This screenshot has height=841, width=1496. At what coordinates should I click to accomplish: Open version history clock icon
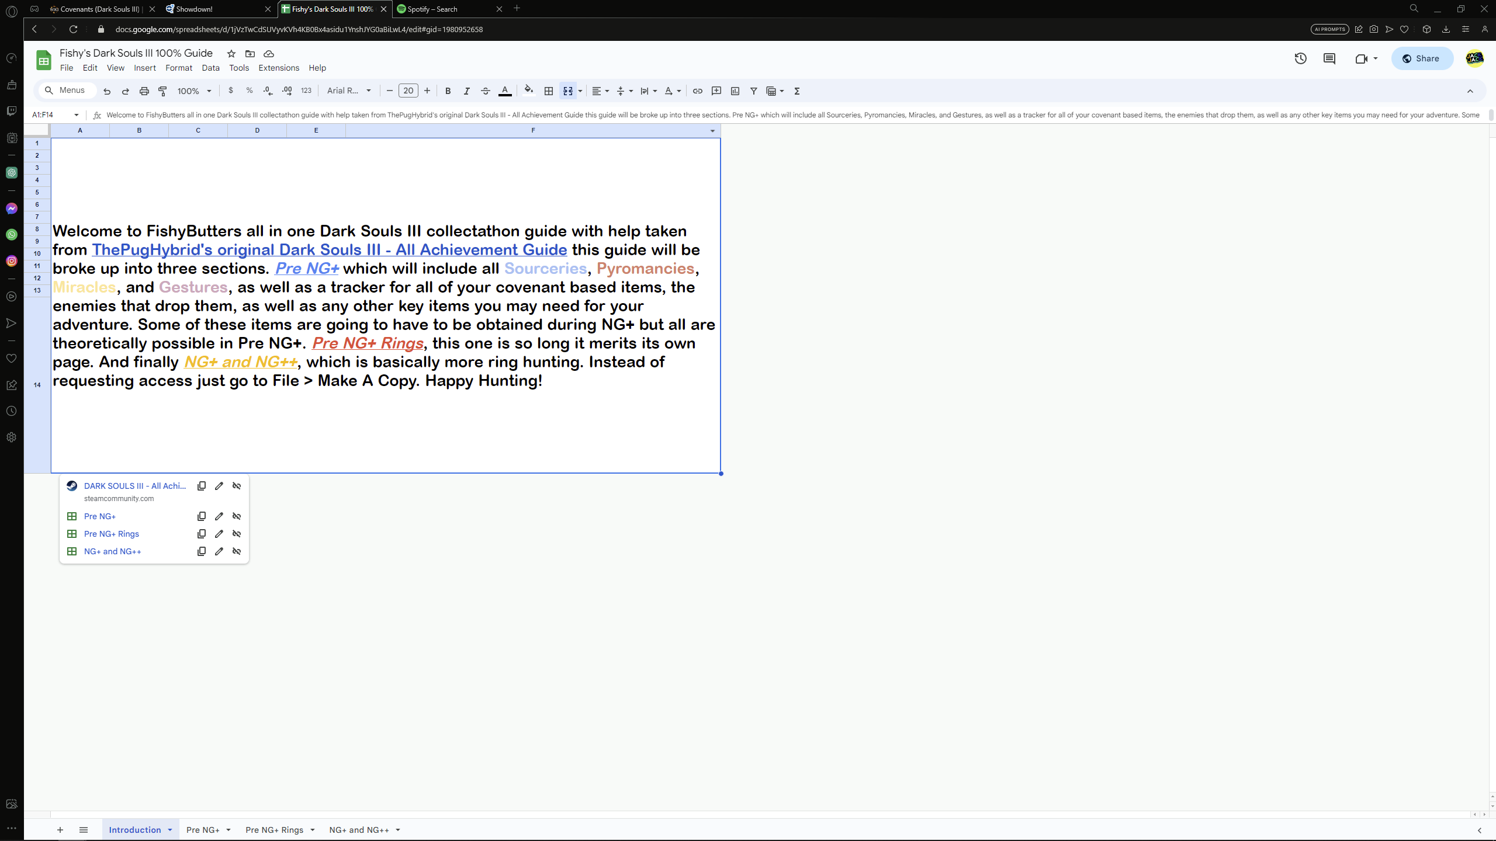(x=1300, y=58)
